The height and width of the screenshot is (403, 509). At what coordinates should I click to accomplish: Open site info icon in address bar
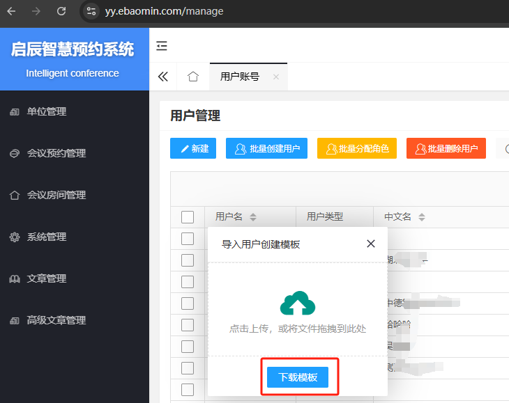[x=91, y=11]
